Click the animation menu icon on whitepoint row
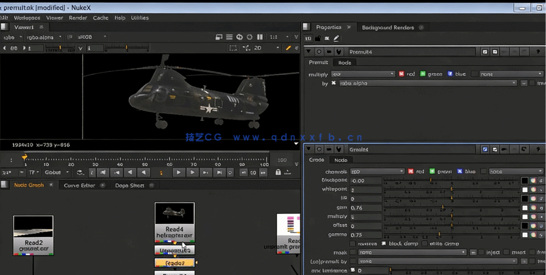Screen dimensions: 546x275 pyautogui.click(x=541, y=190)
